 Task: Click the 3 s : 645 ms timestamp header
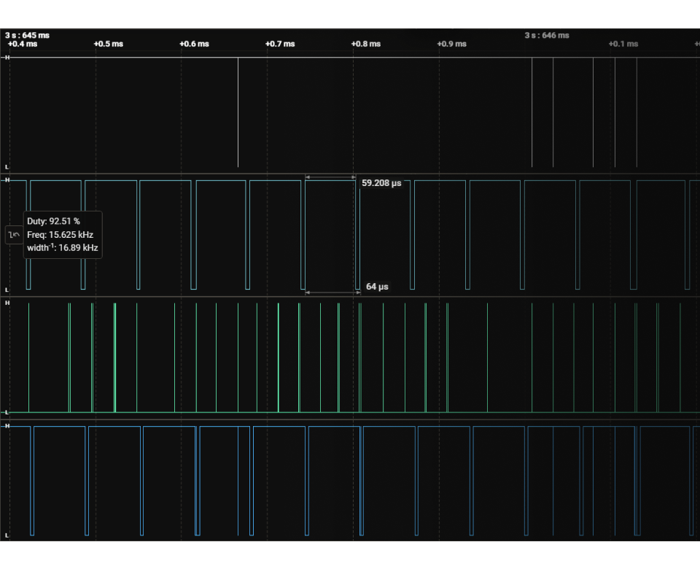point(27,35)
